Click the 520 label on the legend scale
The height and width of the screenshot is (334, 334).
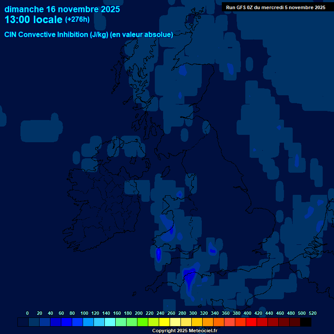pos(312,313)
